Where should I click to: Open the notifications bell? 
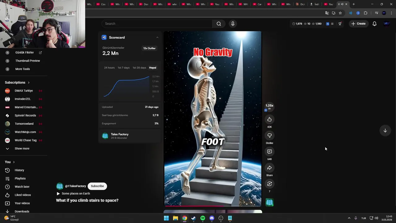tap(374, 24)
